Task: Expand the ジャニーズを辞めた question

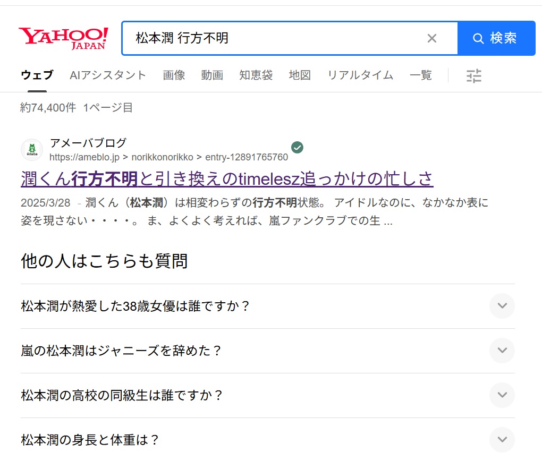Action: coord(502,351)
